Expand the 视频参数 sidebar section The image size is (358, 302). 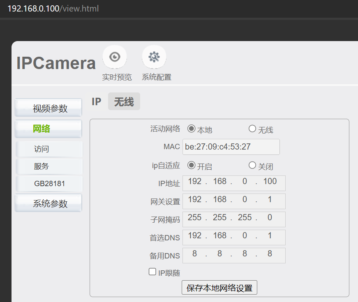coord(49,108)
